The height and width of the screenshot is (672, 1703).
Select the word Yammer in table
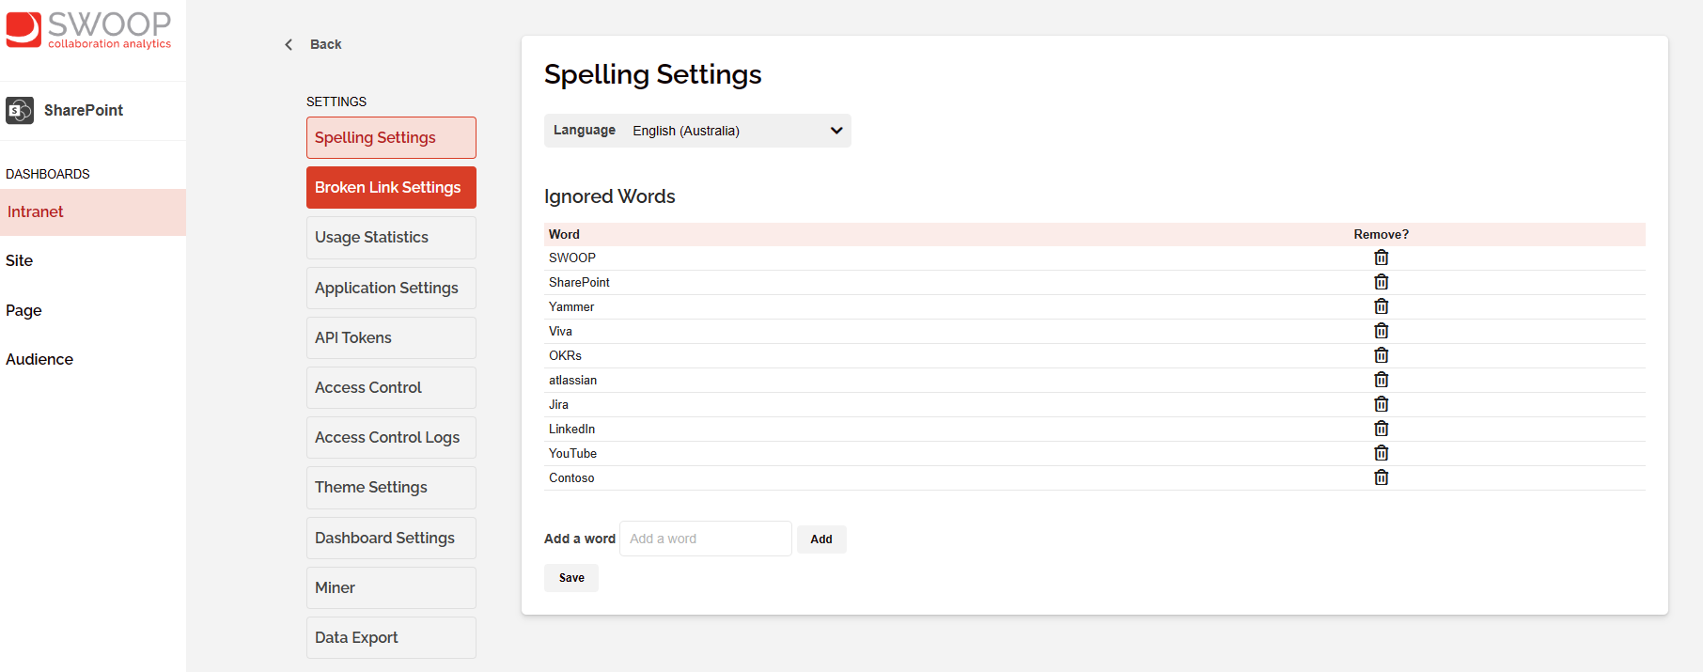pos(571,306)
